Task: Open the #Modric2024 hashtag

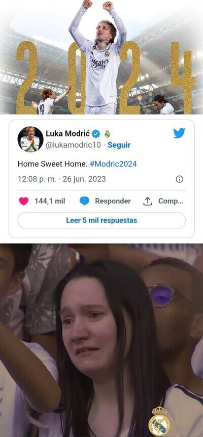Action: pos(113,164)
